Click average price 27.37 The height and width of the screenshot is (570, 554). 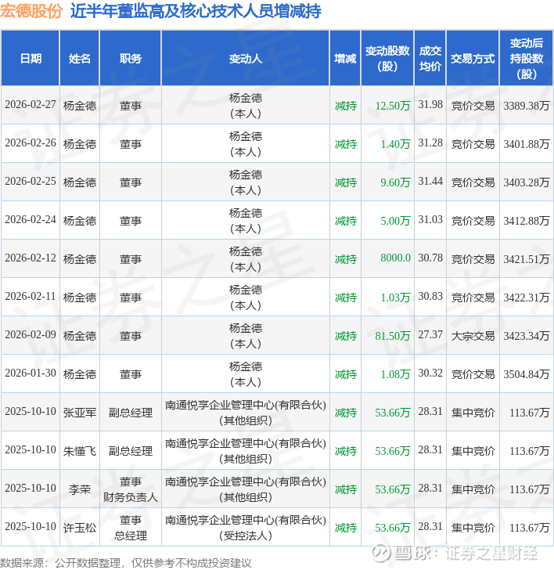coord(430,335)
